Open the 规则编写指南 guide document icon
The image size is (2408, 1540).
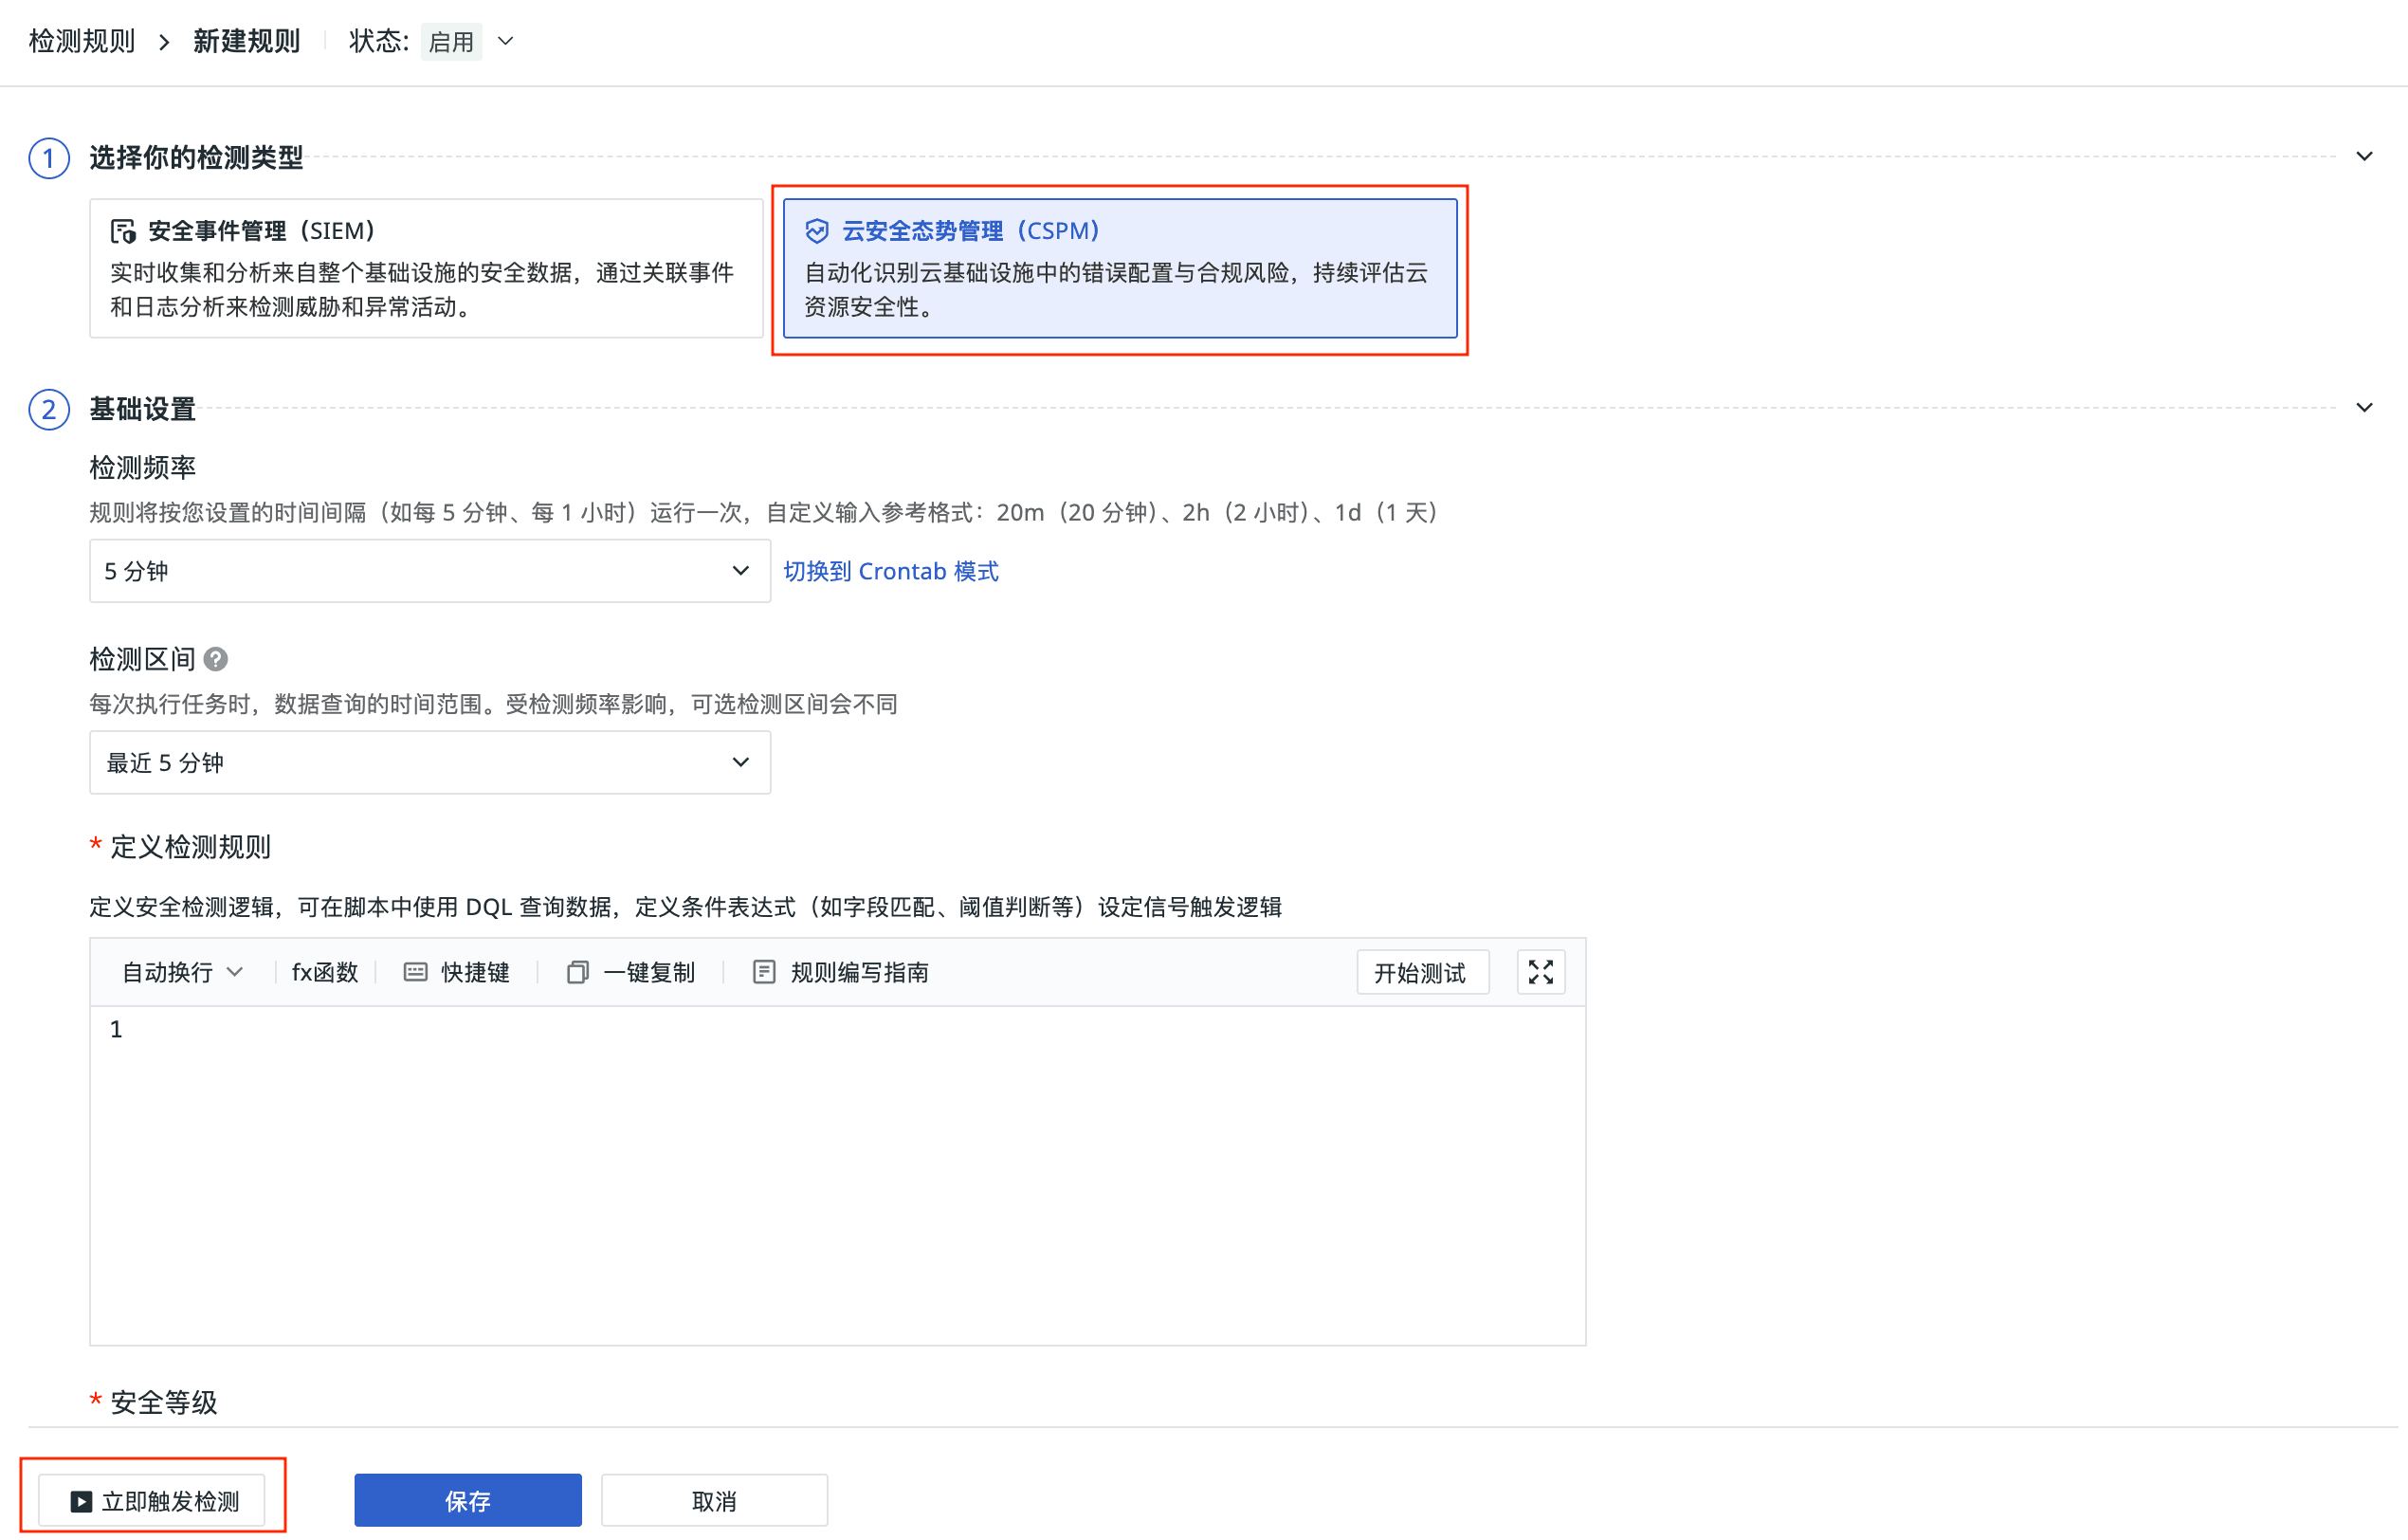click(x=764, y=972)
